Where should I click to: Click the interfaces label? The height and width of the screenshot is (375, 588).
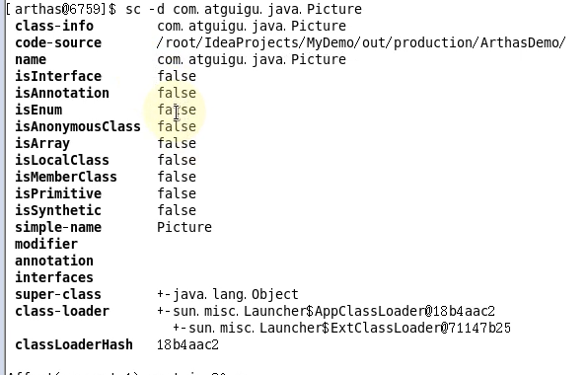(x=54, y=277)
